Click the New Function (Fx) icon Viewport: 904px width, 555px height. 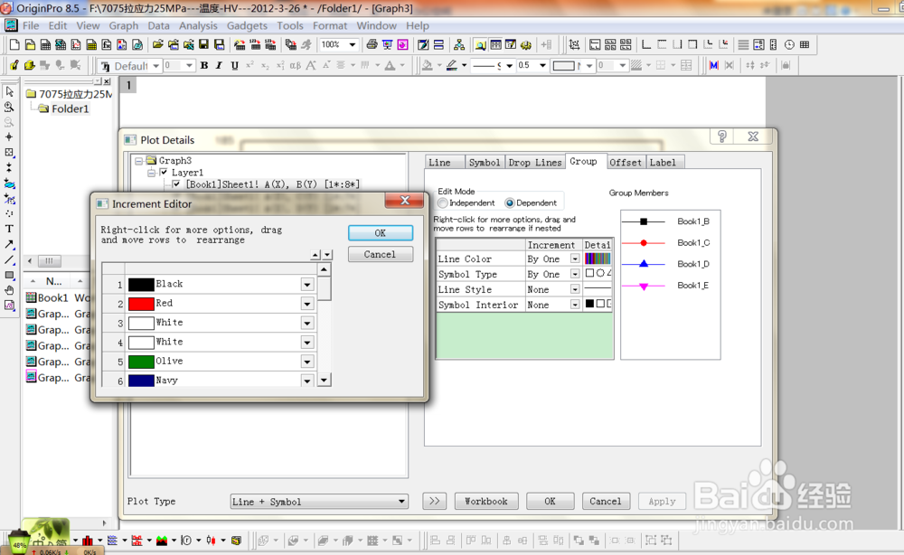(107, 44)
